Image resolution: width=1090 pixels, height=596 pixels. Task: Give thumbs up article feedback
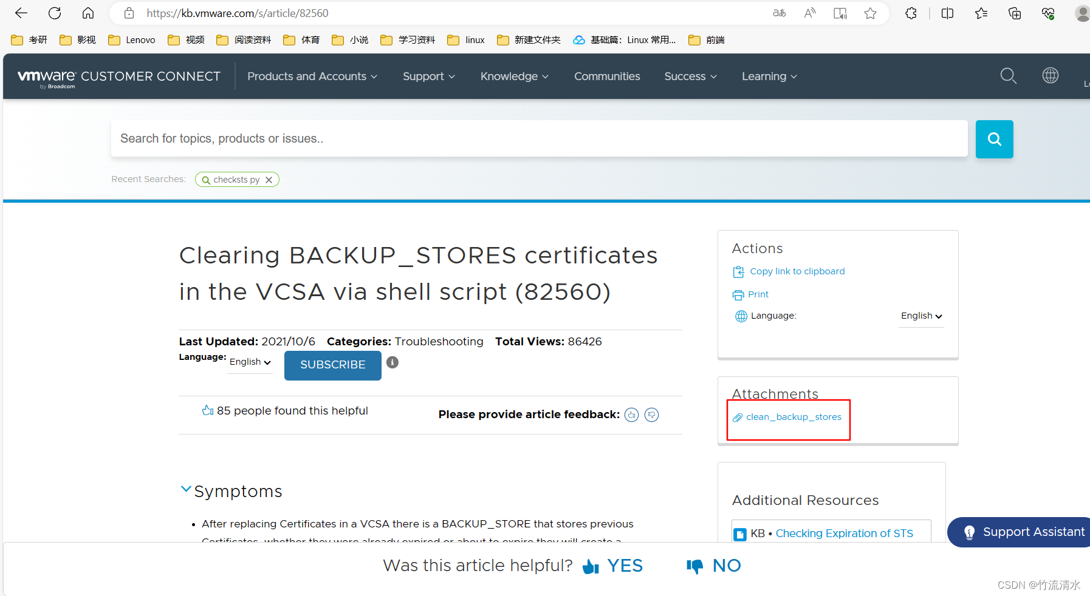pyautogui.click(x=632, y=415)
